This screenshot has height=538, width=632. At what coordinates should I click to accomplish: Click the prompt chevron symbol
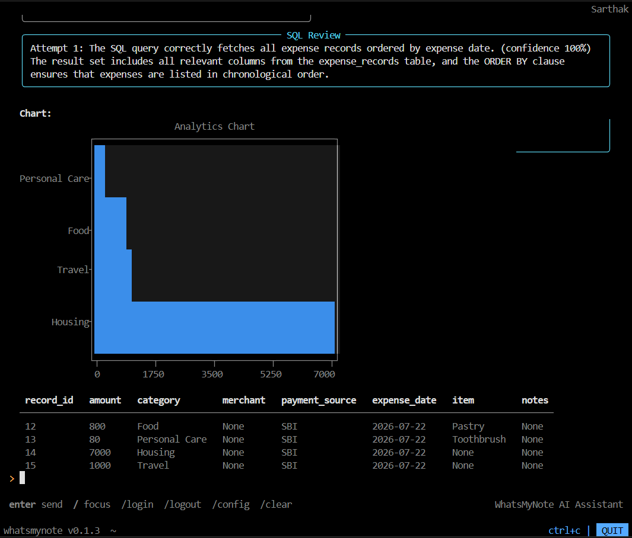(x=12, y=478)
